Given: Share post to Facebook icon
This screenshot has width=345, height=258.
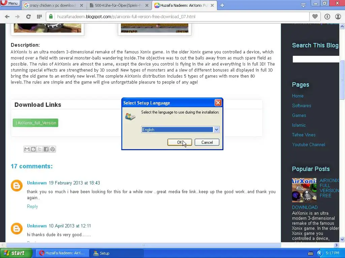Looking at the screenshot, I should pos(46,149).
